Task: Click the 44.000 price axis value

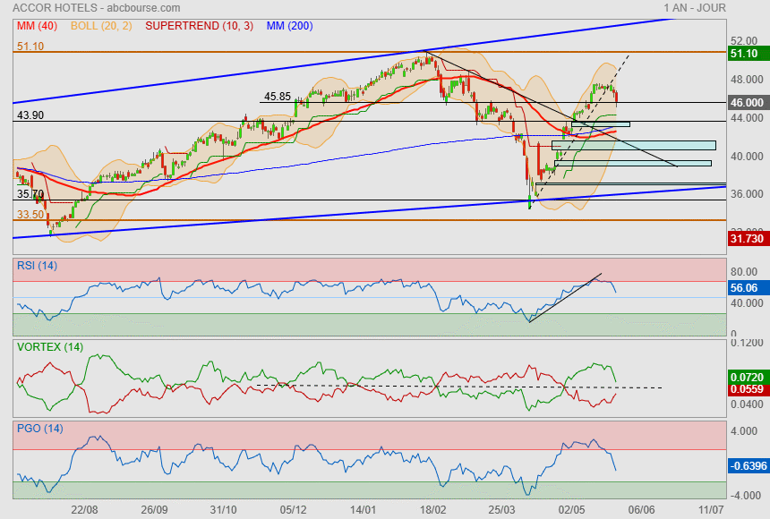Action: [747, 118]
